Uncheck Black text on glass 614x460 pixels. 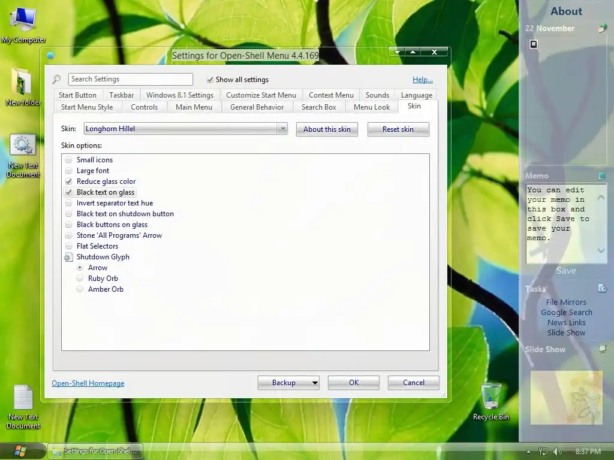coord(68,192)
